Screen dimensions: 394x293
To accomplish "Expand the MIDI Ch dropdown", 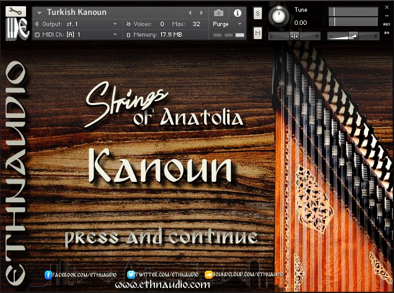I will 115,34.
